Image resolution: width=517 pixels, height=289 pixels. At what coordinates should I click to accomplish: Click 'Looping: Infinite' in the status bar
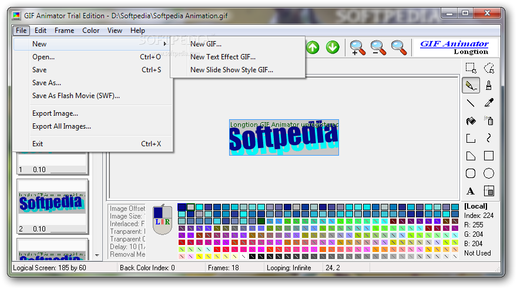[289, 268]
